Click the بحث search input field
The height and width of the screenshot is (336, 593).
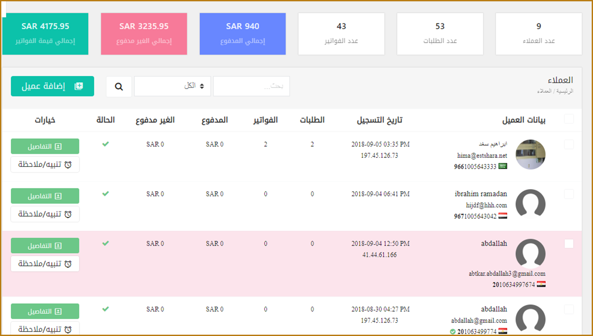click(251, 86)
